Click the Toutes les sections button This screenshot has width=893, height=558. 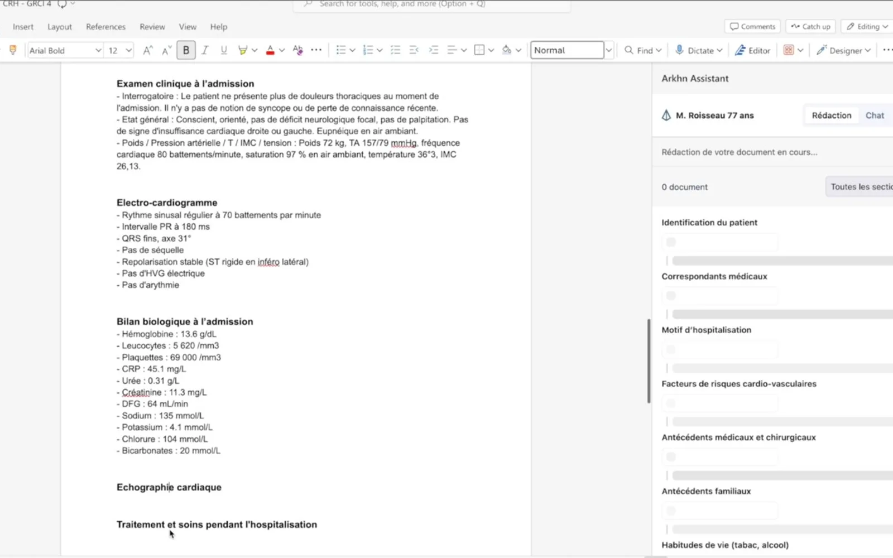860,187
